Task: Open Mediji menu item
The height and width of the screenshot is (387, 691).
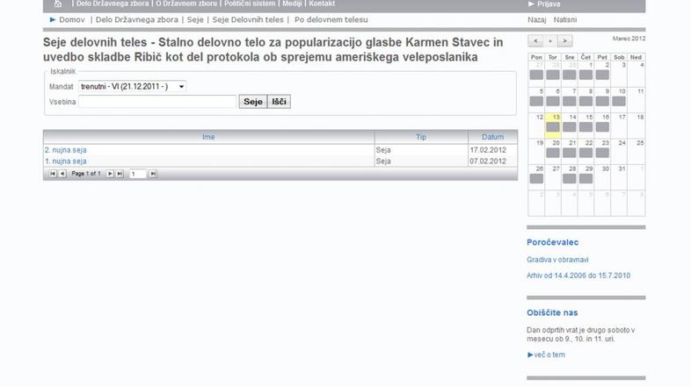Action: click(292, 4)
